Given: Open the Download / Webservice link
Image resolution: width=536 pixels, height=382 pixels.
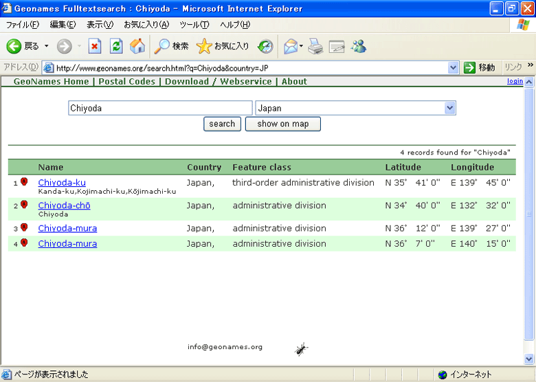Looking at the screenshot, I should click(218, 82).
